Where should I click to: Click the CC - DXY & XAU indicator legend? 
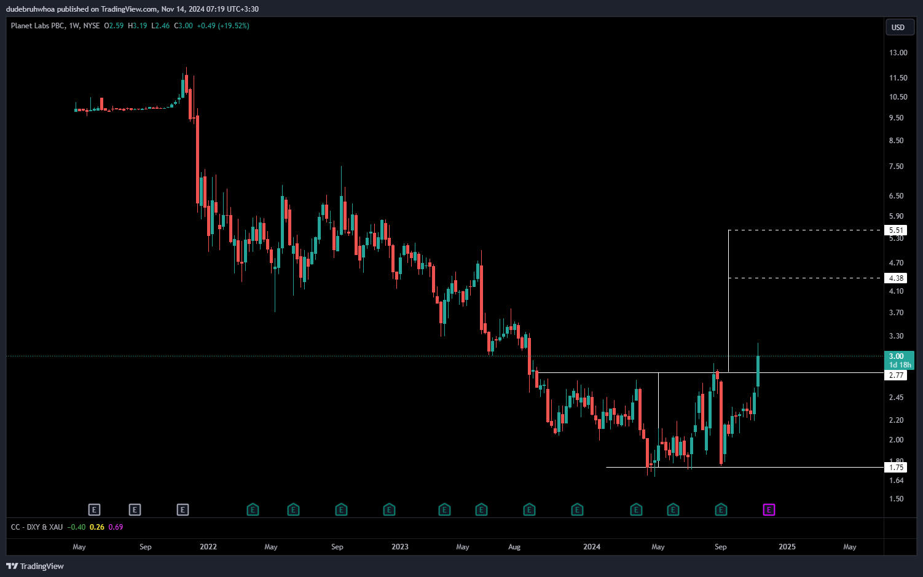click(37, 527)
